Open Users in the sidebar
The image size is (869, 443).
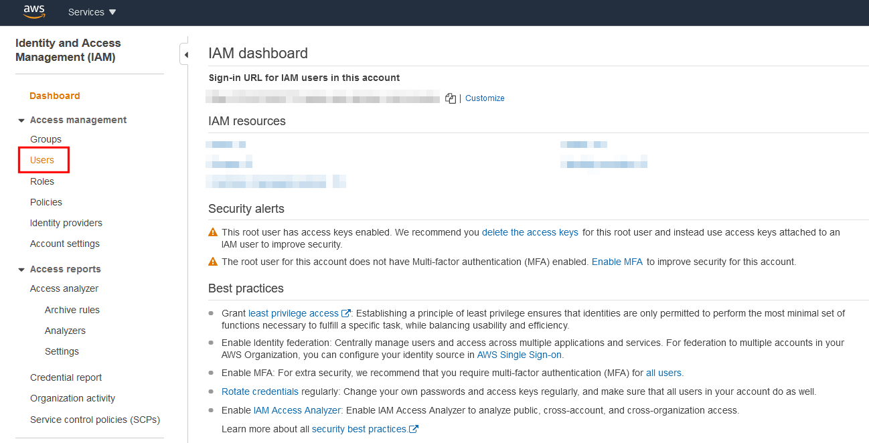point(42,161)
